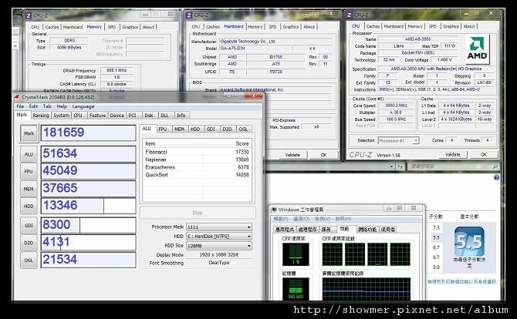This screenshot has height=319, width=517.
Task: Run the FPU benchmark button
Action: [28, 171]
